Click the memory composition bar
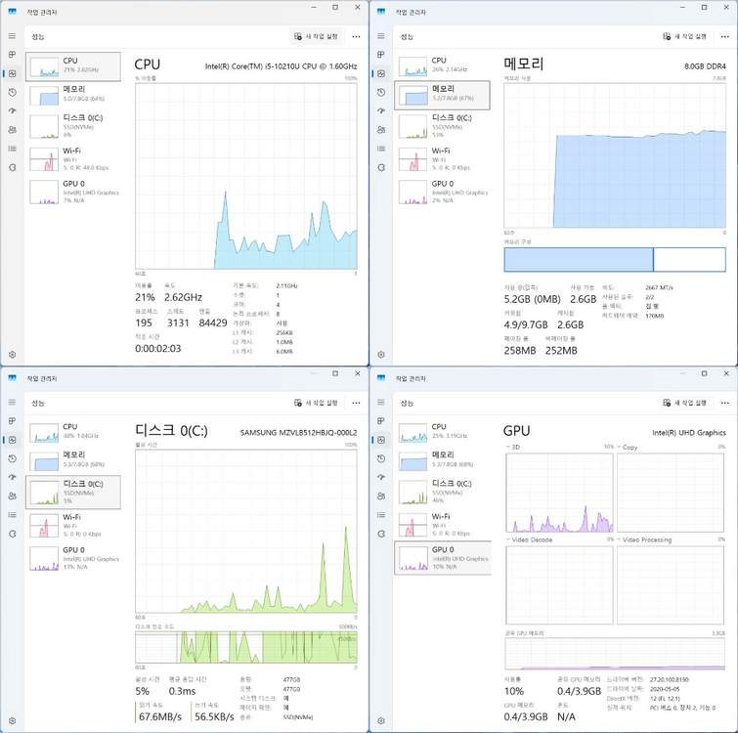 click(x=615, y=259)
